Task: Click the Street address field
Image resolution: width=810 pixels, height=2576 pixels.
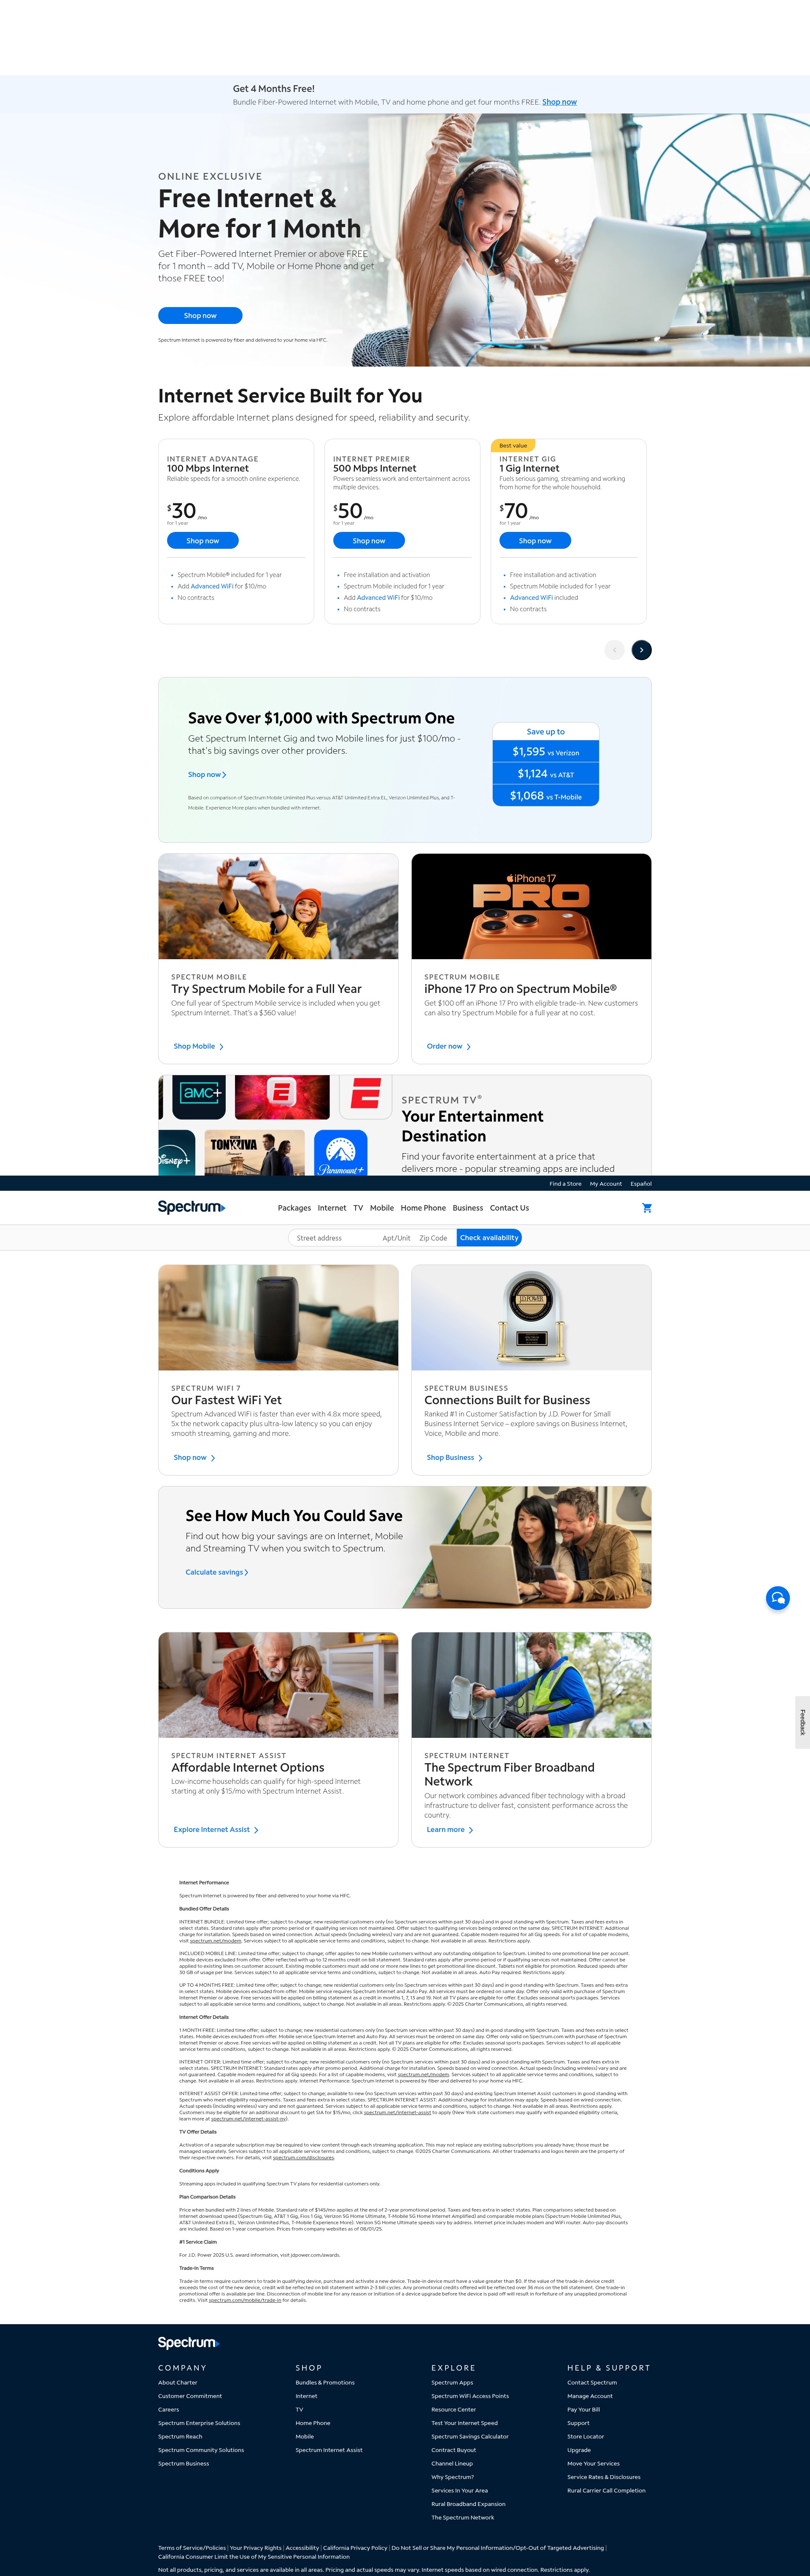Action: (x=334, y=1238)
